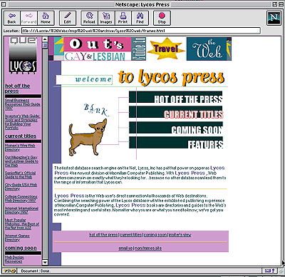Image resolution: width=285 pixels, height=277 pixels.
Task: Open the 'email us' footer link
Action: click(x=125, y=248)
